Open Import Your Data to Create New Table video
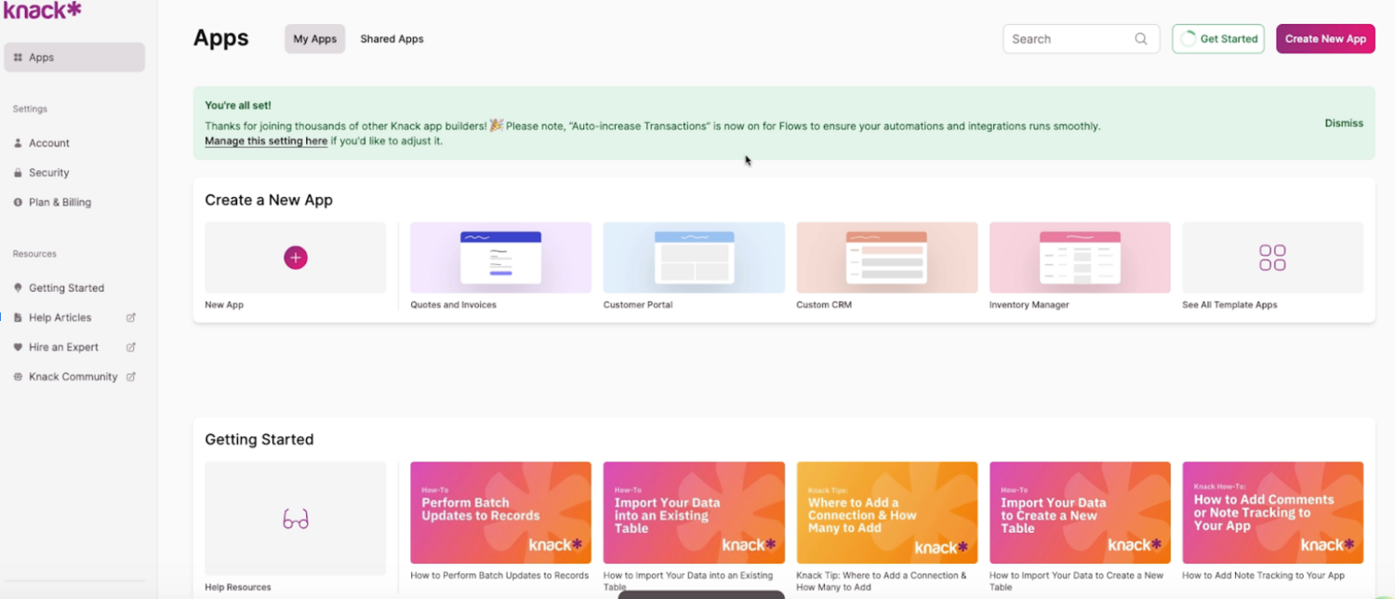Viewport: 1395px width, 599px height. 1080,512
